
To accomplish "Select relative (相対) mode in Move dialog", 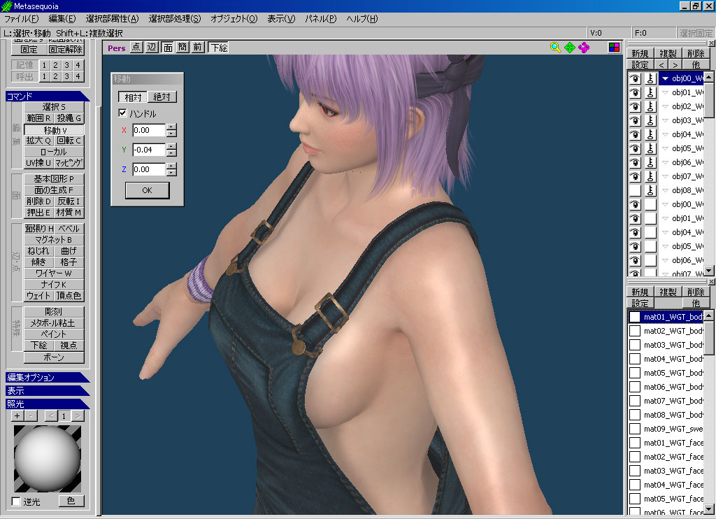I will click(x=133, y=97).
